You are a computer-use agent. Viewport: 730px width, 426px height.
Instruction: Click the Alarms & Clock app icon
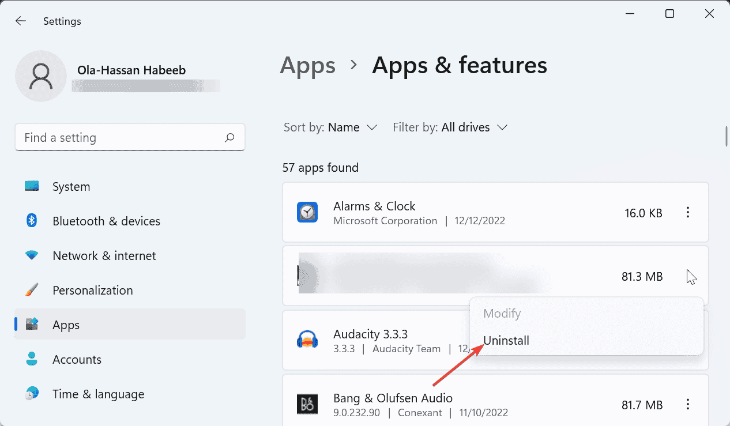pos(307,213)
